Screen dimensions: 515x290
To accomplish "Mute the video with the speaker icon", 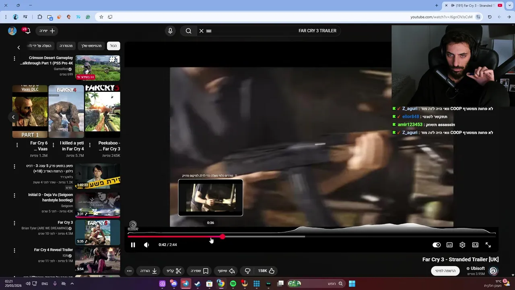I will 146,245.
